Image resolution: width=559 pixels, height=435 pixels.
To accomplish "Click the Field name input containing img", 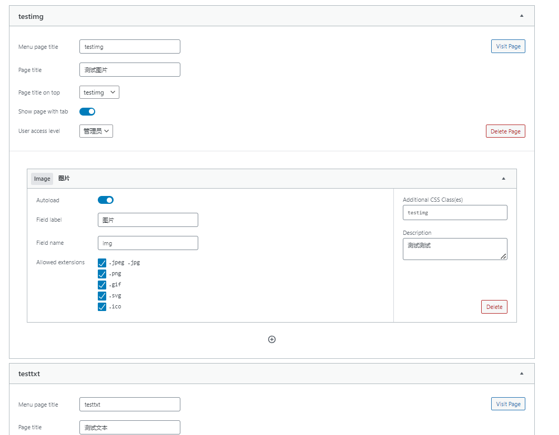I will coord(148,243).
